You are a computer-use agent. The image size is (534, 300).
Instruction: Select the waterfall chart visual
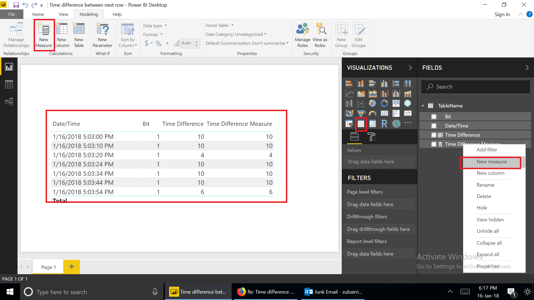(x=349, y=103)
